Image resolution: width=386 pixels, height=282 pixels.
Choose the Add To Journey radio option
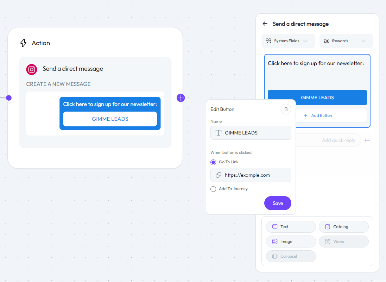coord(213,189)
